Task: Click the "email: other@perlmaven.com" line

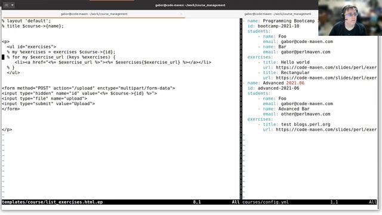Action: tap(297, 114)
